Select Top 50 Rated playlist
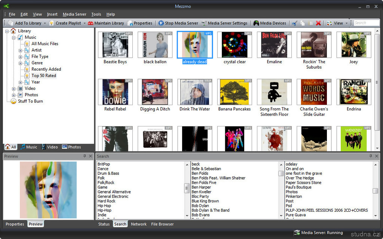Viewport: 383px width, 239px height. [x=43, y=76]
